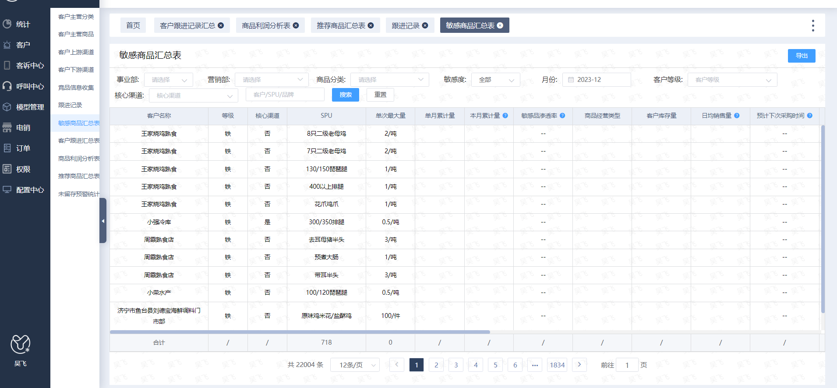Open the 统计 statistics sidebar icon
The image size is (837, 388).
7,24
